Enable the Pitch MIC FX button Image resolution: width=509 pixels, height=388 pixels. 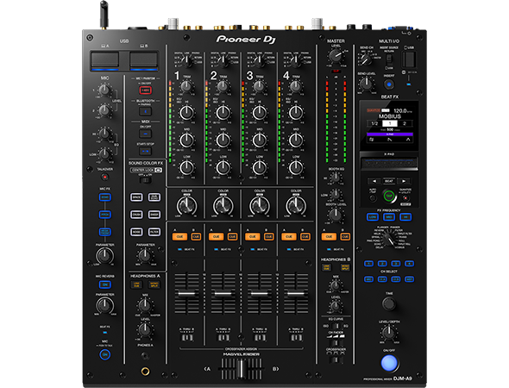(105, 215)
